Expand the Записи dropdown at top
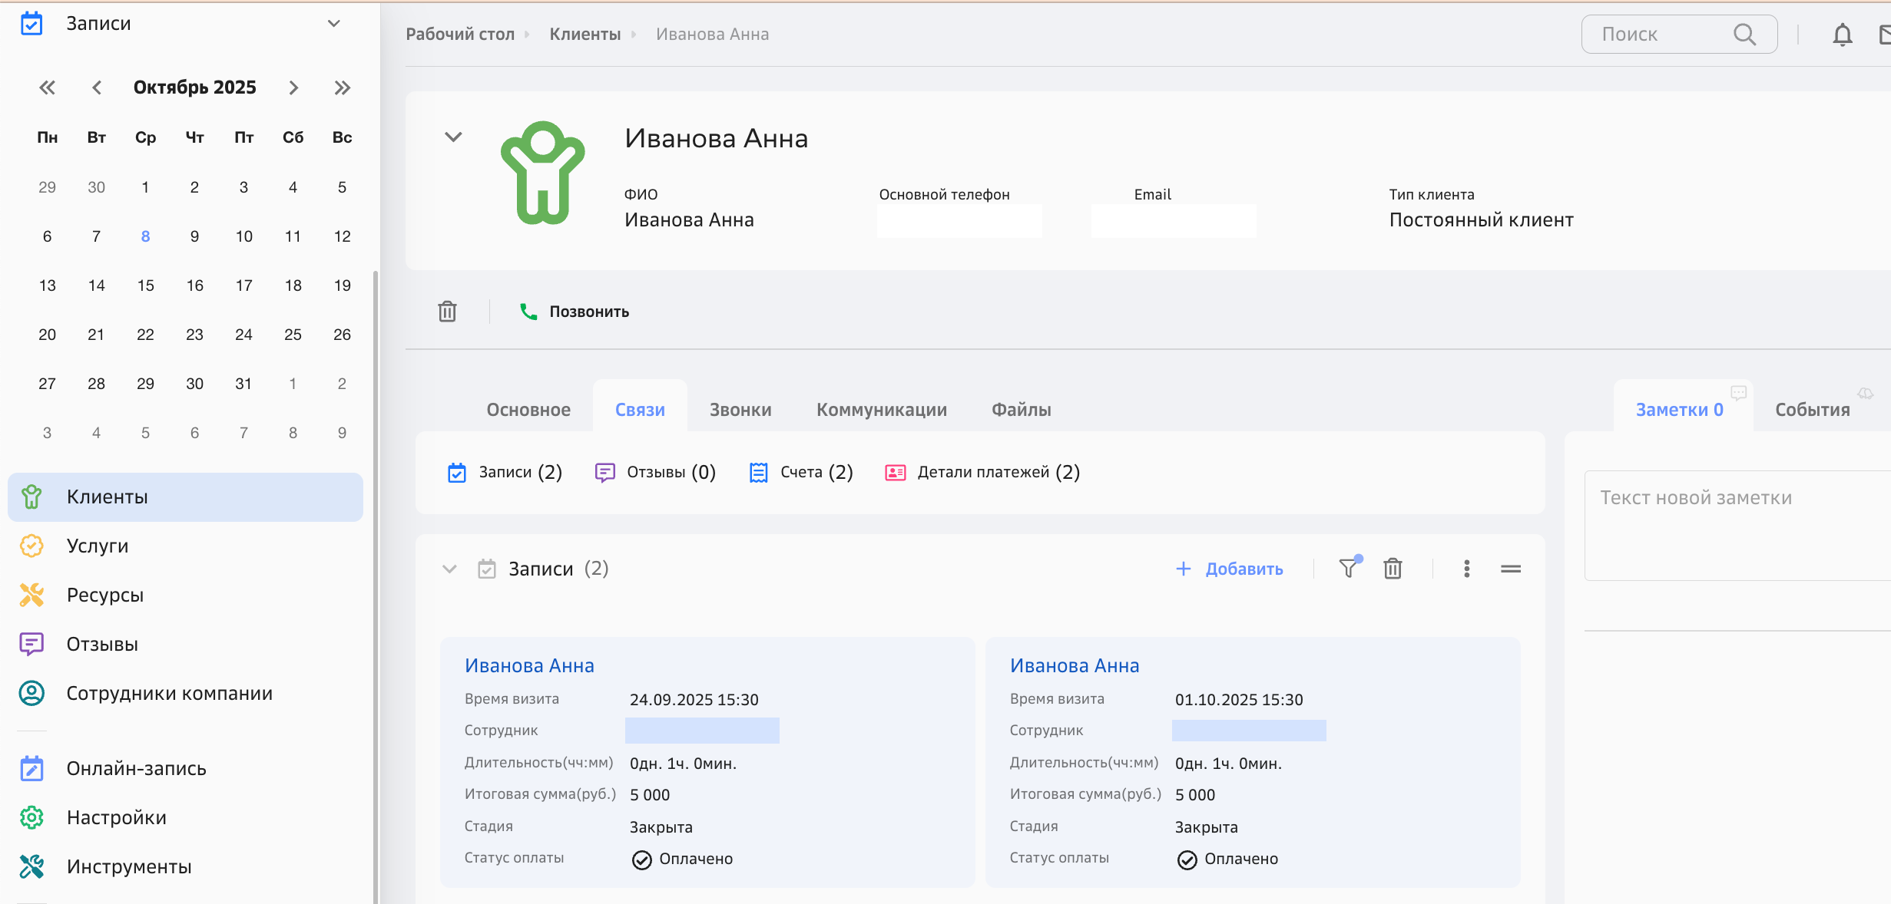The width and height of the screenshot is (1891, 904). tap(333, 24)
